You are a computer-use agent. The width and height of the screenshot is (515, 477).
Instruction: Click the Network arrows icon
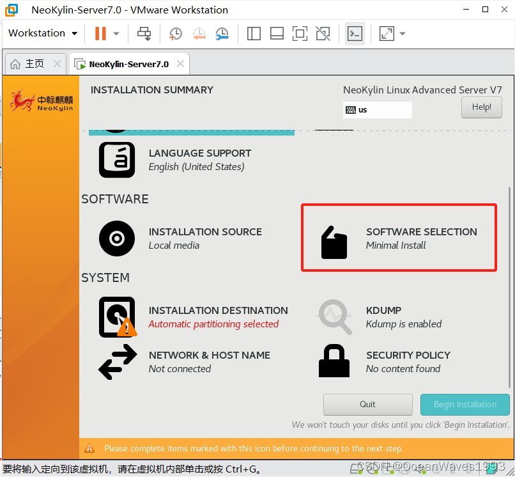coord(118,362)
